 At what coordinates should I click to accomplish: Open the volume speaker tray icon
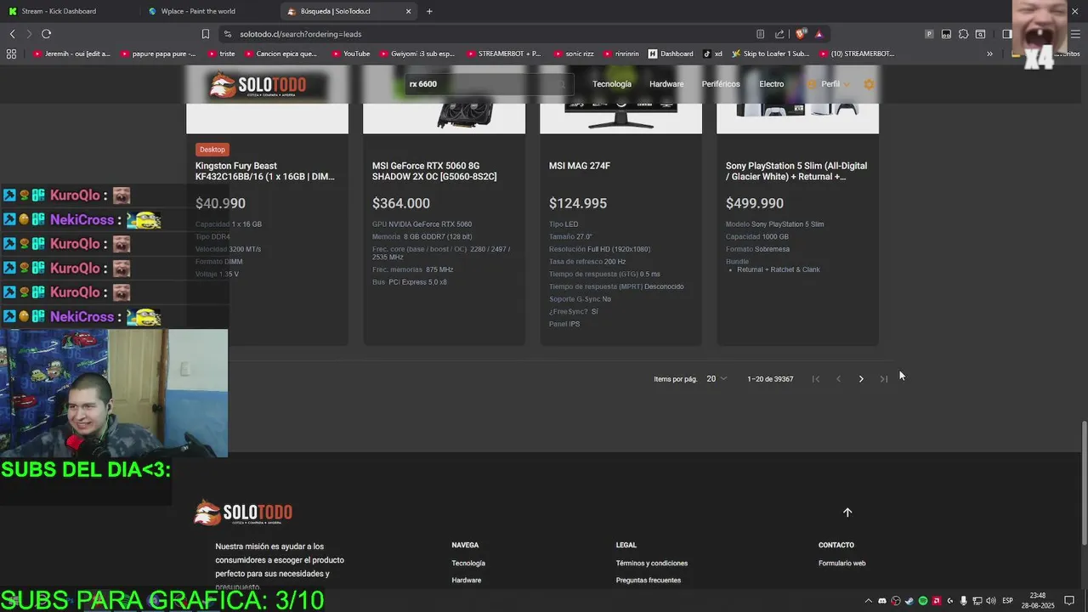point(990,601)
